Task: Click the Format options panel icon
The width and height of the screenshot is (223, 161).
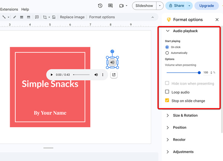Action: point(169,20)
